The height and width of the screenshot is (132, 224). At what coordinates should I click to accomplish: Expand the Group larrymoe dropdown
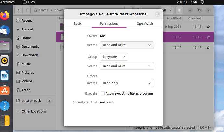114,57
